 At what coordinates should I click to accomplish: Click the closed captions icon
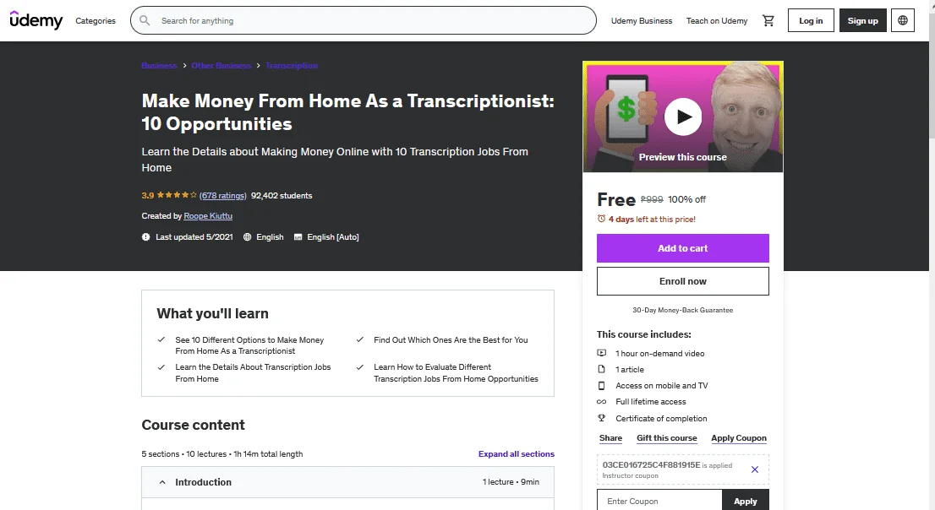click(298, 236)
